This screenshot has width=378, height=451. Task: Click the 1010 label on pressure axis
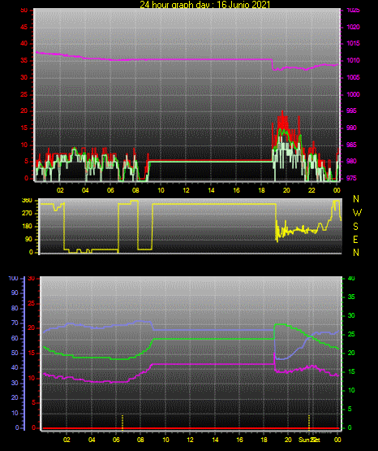(x=353, y=60)
